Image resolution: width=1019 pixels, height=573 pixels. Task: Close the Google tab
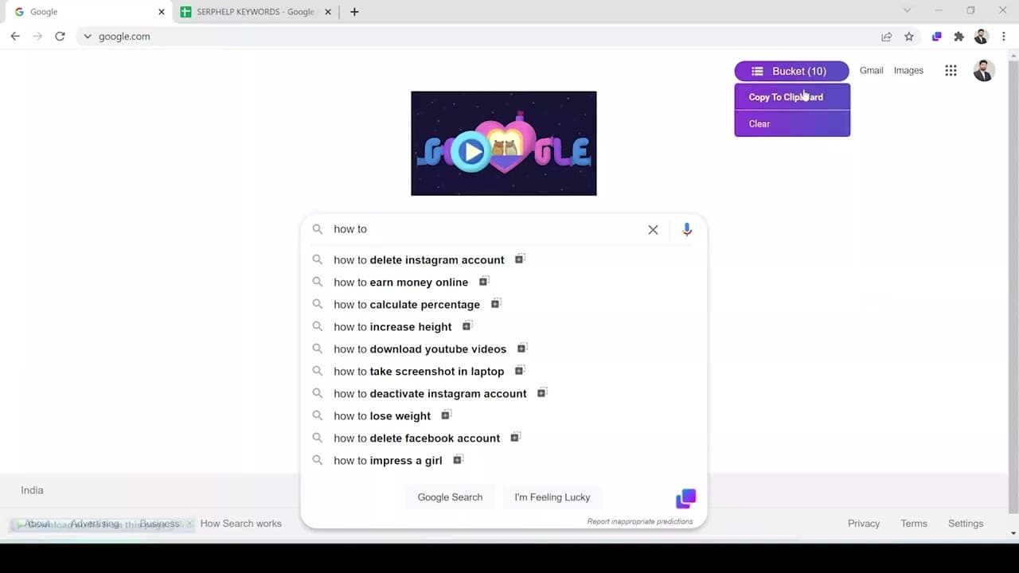pos(162,12)
